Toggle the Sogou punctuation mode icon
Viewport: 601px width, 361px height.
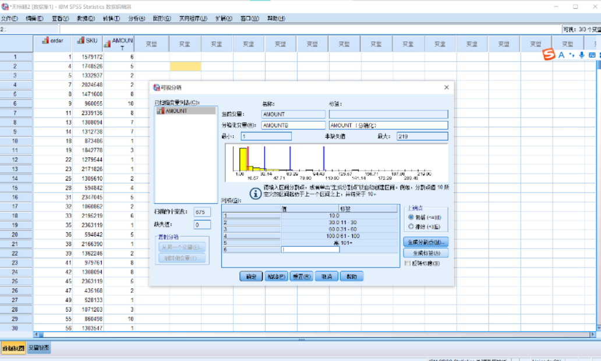(x=572, y=55)
